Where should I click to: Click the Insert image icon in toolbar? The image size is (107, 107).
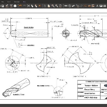coord(101,6)
